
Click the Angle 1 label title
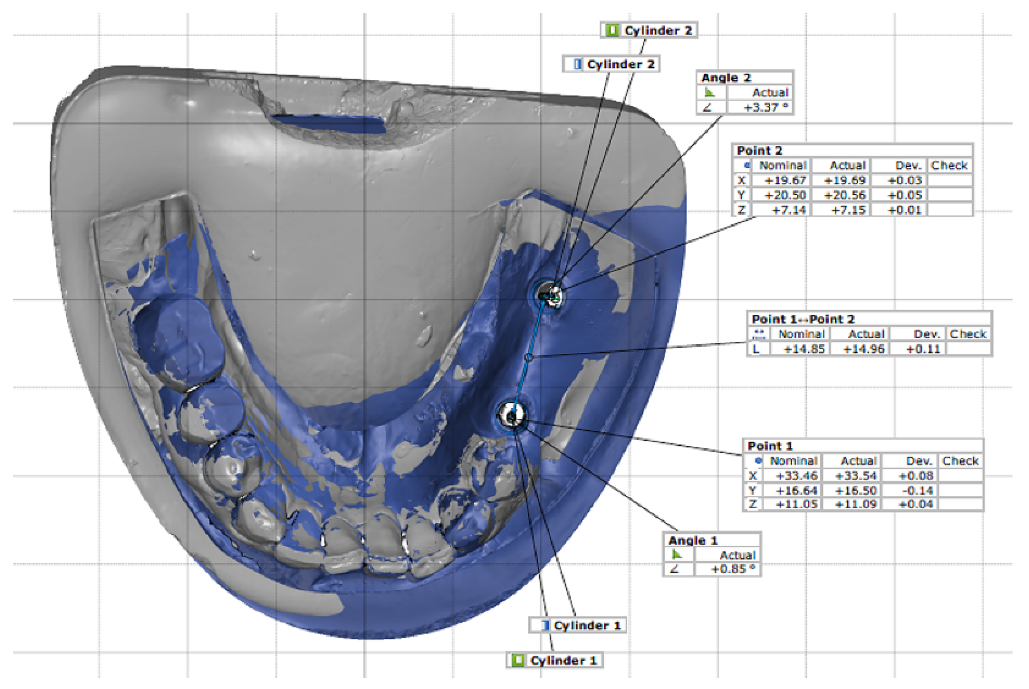693,540
